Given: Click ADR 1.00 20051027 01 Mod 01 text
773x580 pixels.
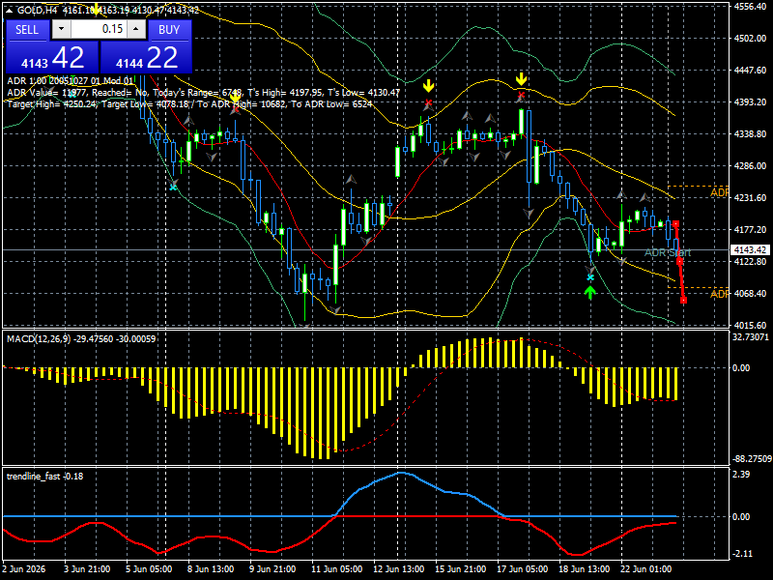Looking at the screenshot, I should coord(70,81).
